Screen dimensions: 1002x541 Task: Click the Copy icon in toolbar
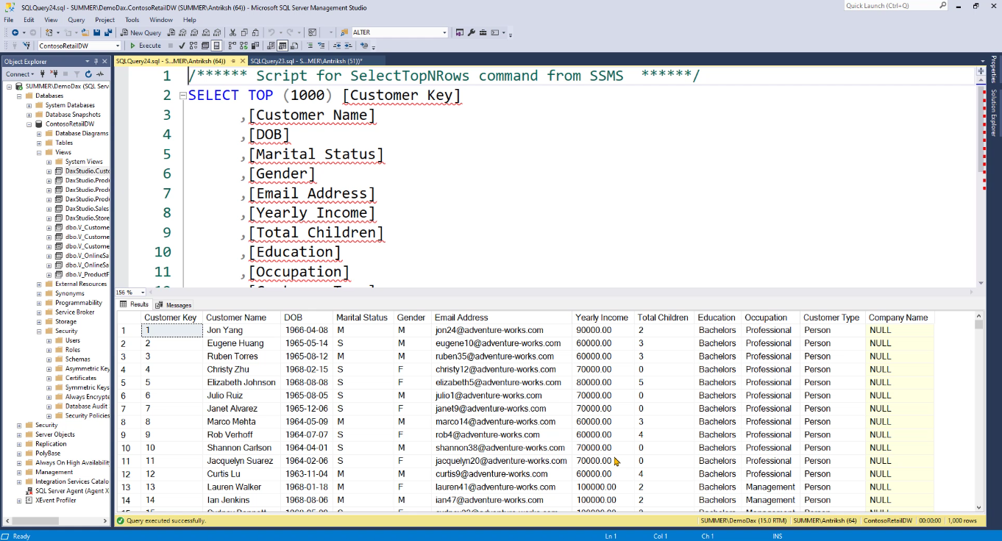click(244, 32)
